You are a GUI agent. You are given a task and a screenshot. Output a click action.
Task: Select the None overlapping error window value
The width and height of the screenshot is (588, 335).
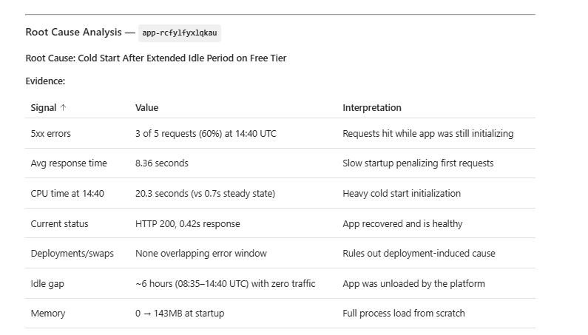click(x=200, y=254)
